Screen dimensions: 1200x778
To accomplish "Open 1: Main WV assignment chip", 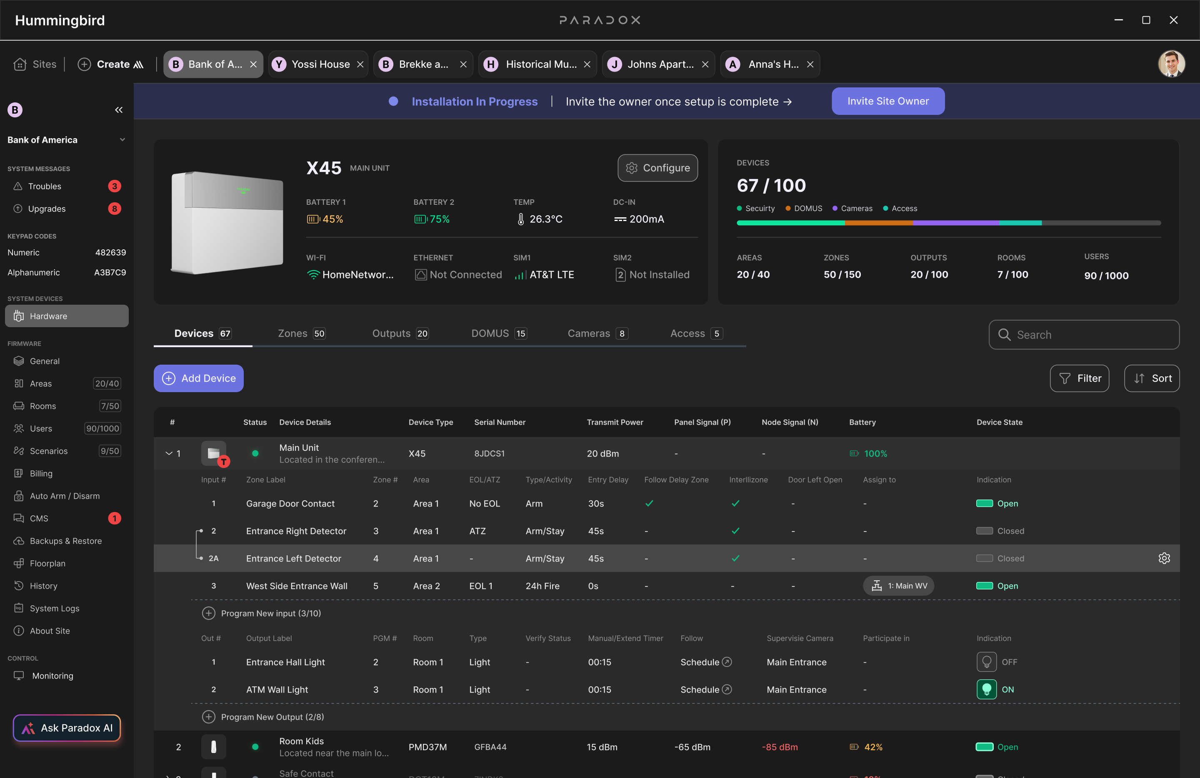I will (x=898, y=586).
